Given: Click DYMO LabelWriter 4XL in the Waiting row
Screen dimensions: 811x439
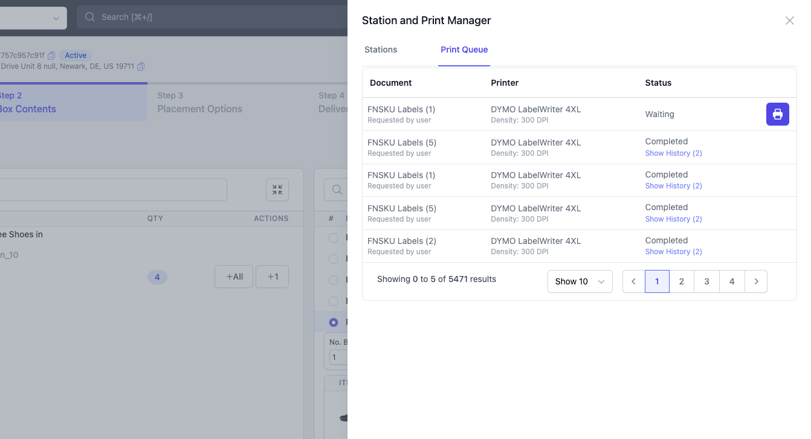Looking at the screenshot, I should coord(536,109).
